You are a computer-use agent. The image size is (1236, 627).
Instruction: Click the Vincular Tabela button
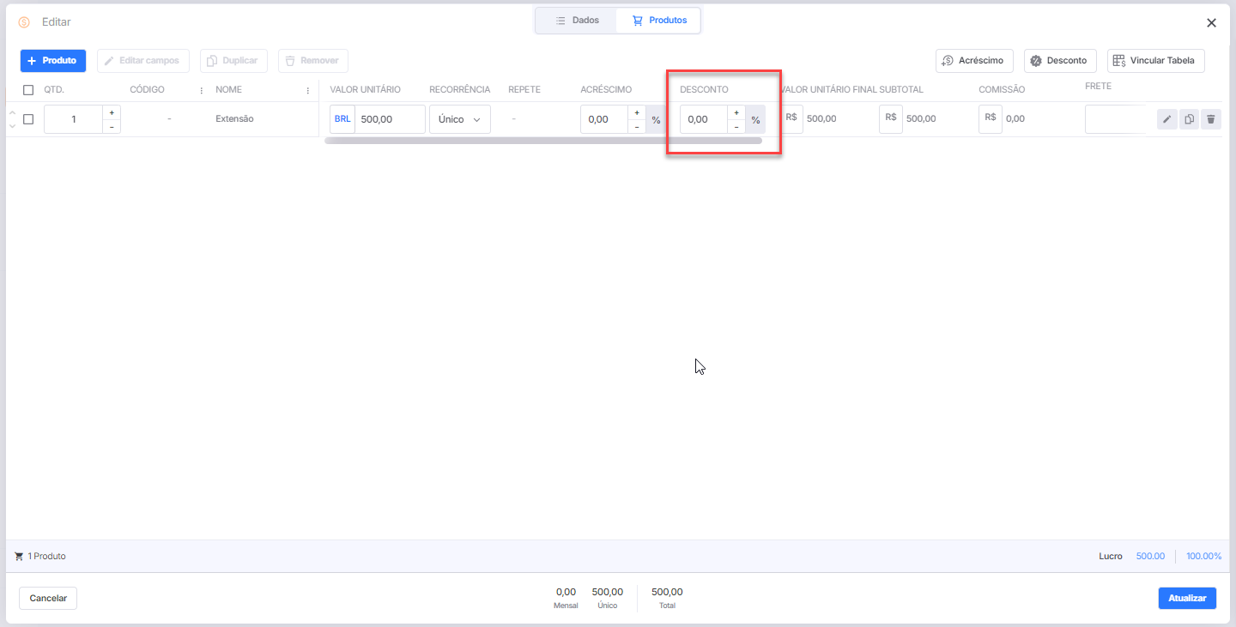1156,61
